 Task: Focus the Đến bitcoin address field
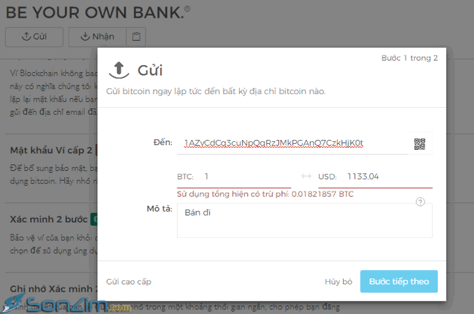292,143
